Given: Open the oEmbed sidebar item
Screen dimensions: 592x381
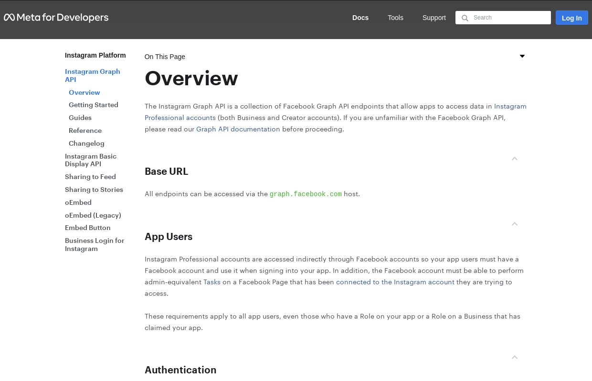Looking at the screenshot, I should coord(78,202).
